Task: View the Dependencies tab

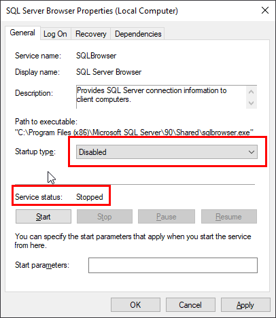Action: (138, 34)
